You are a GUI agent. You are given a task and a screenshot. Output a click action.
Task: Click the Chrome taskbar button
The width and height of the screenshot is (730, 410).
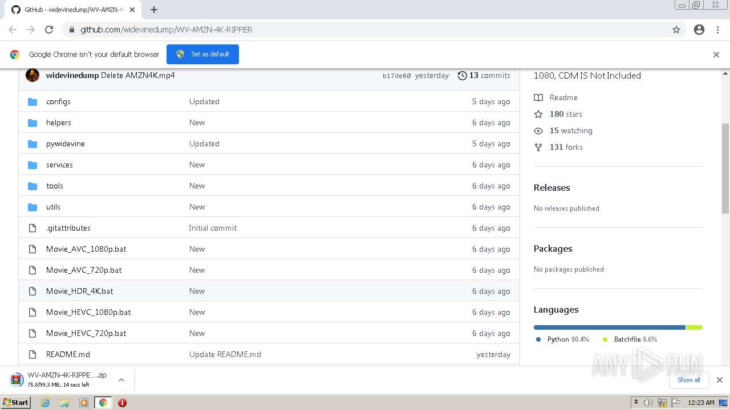pos(103,403)
